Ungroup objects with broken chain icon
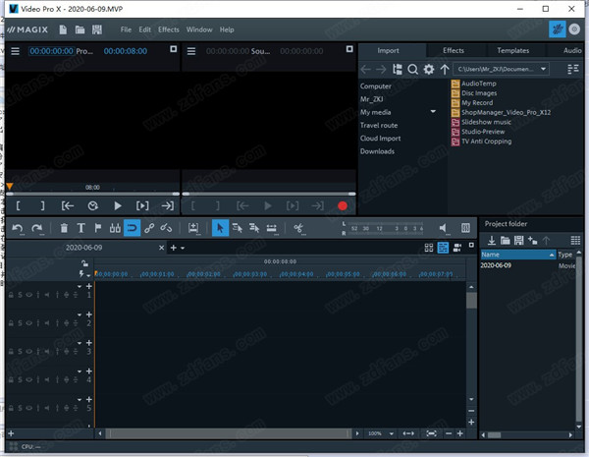Image resolution: width=589 pixels, height=457 pixels. coord(166,228)
